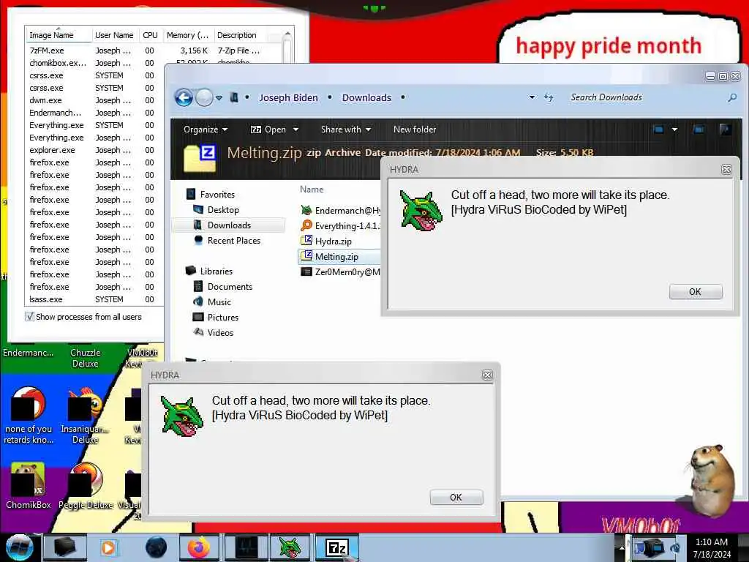The width and height of the screenshot is (749, 562).
Task: Click the 7-Zip taskbar button
Action: point(336,547)
